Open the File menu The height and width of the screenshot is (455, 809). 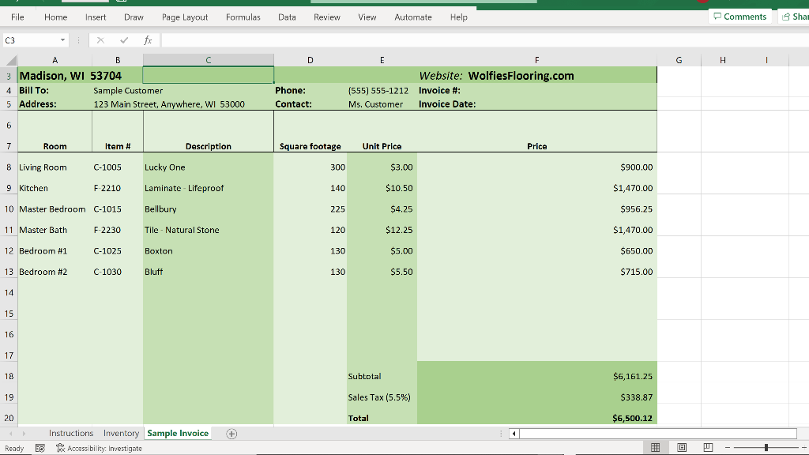tap(17, 17)
